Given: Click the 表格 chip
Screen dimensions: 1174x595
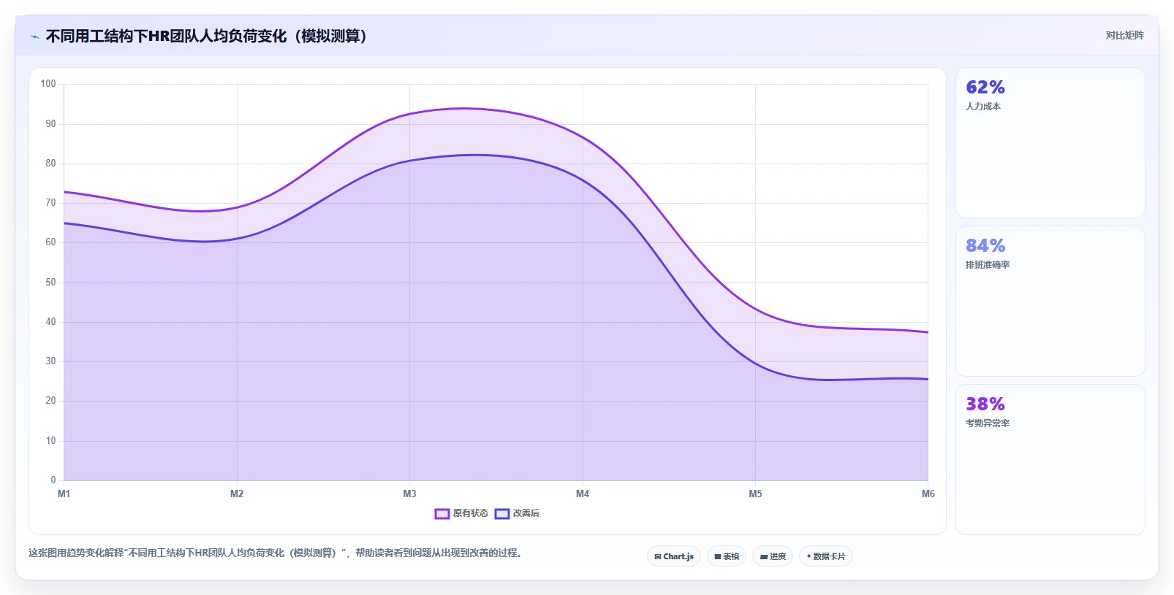Looking at the screenshot, I should coord(727,556).
